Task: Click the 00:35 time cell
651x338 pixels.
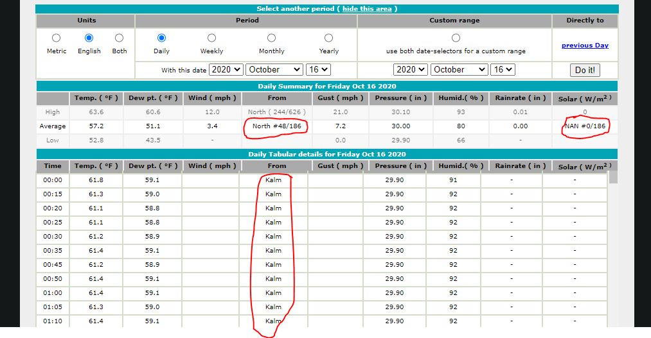Action: pyautogui.click(x=53, y=250)
